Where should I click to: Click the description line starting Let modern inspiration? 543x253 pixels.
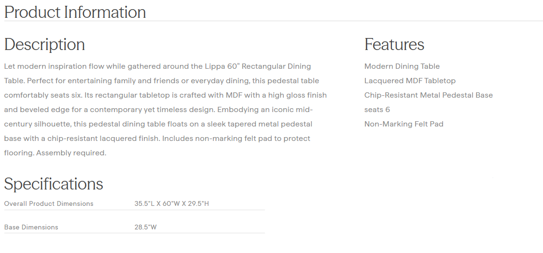(x=157, y=66)
